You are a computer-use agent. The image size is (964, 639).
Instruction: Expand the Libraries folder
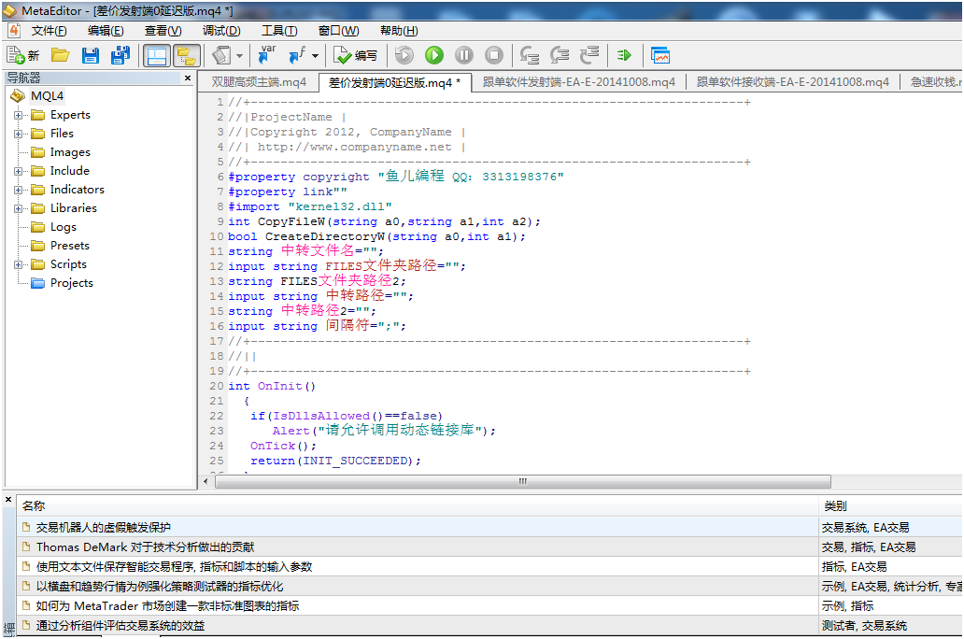point(18,208)
